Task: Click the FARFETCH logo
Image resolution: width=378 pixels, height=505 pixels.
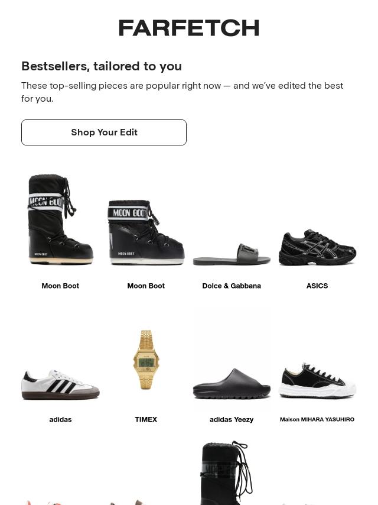Action: coord(189,28)
